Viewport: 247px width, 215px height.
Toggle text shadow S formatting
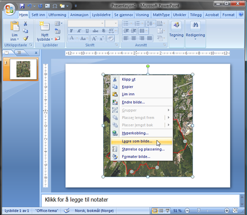(x=104, y=31)
